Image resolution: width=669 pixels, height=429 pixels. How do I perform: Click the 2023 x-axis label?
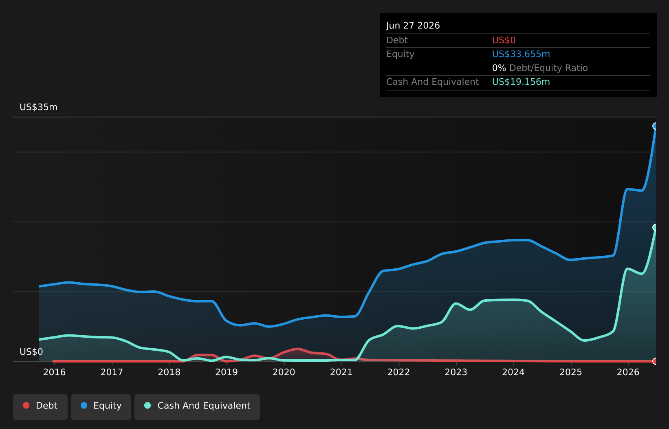(456, 372)
